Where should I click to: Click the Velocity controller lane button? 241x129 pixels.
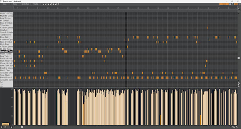pos(6,124)
